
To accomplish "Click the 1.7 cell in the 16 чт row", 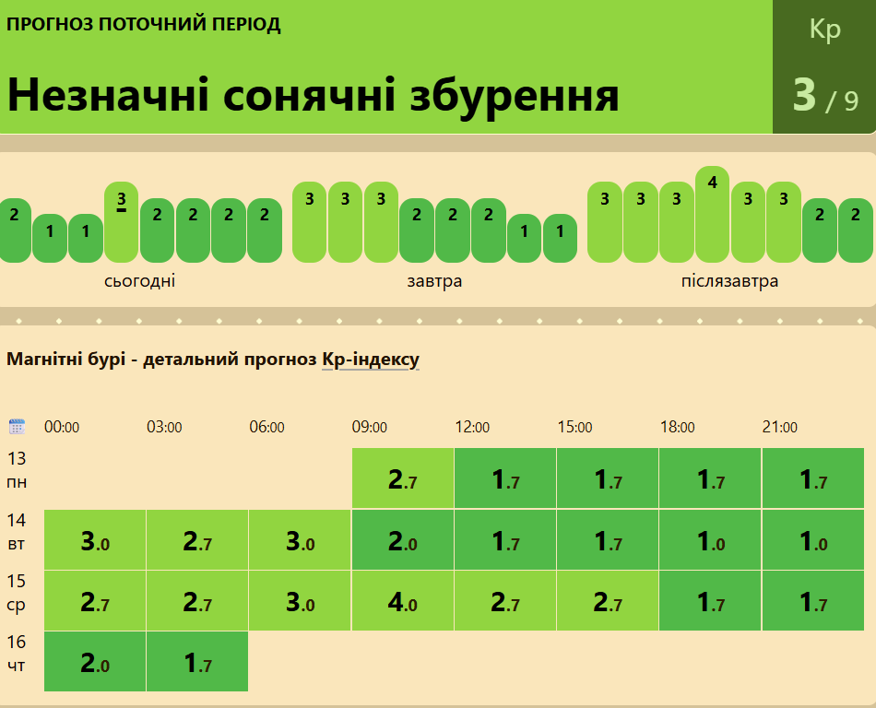I will tap(197, 661).
